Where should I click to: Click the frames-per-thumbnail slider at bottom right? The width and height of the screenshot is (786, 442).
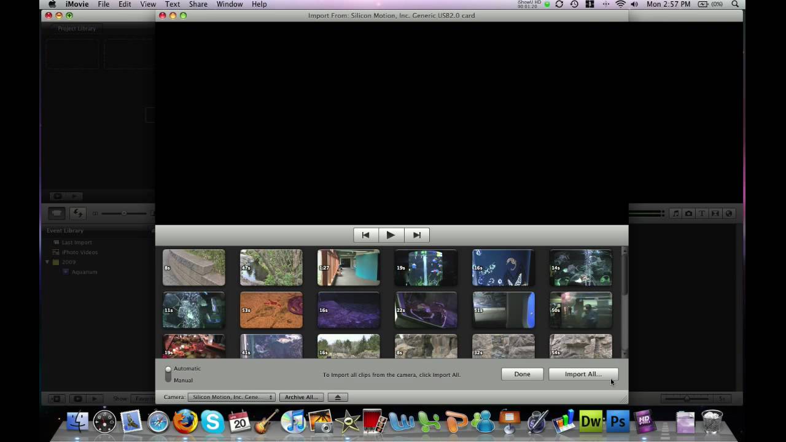click(x=688, y=398)
